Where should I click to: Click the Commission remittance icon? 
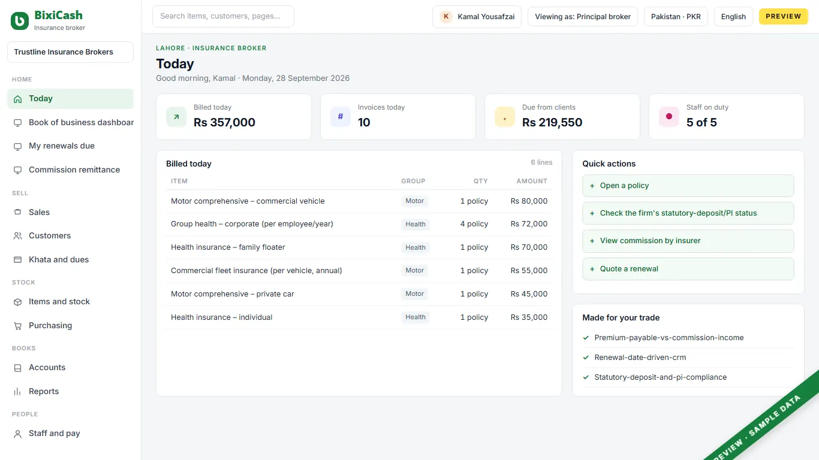pyautogui.click(x=17, y=170)
